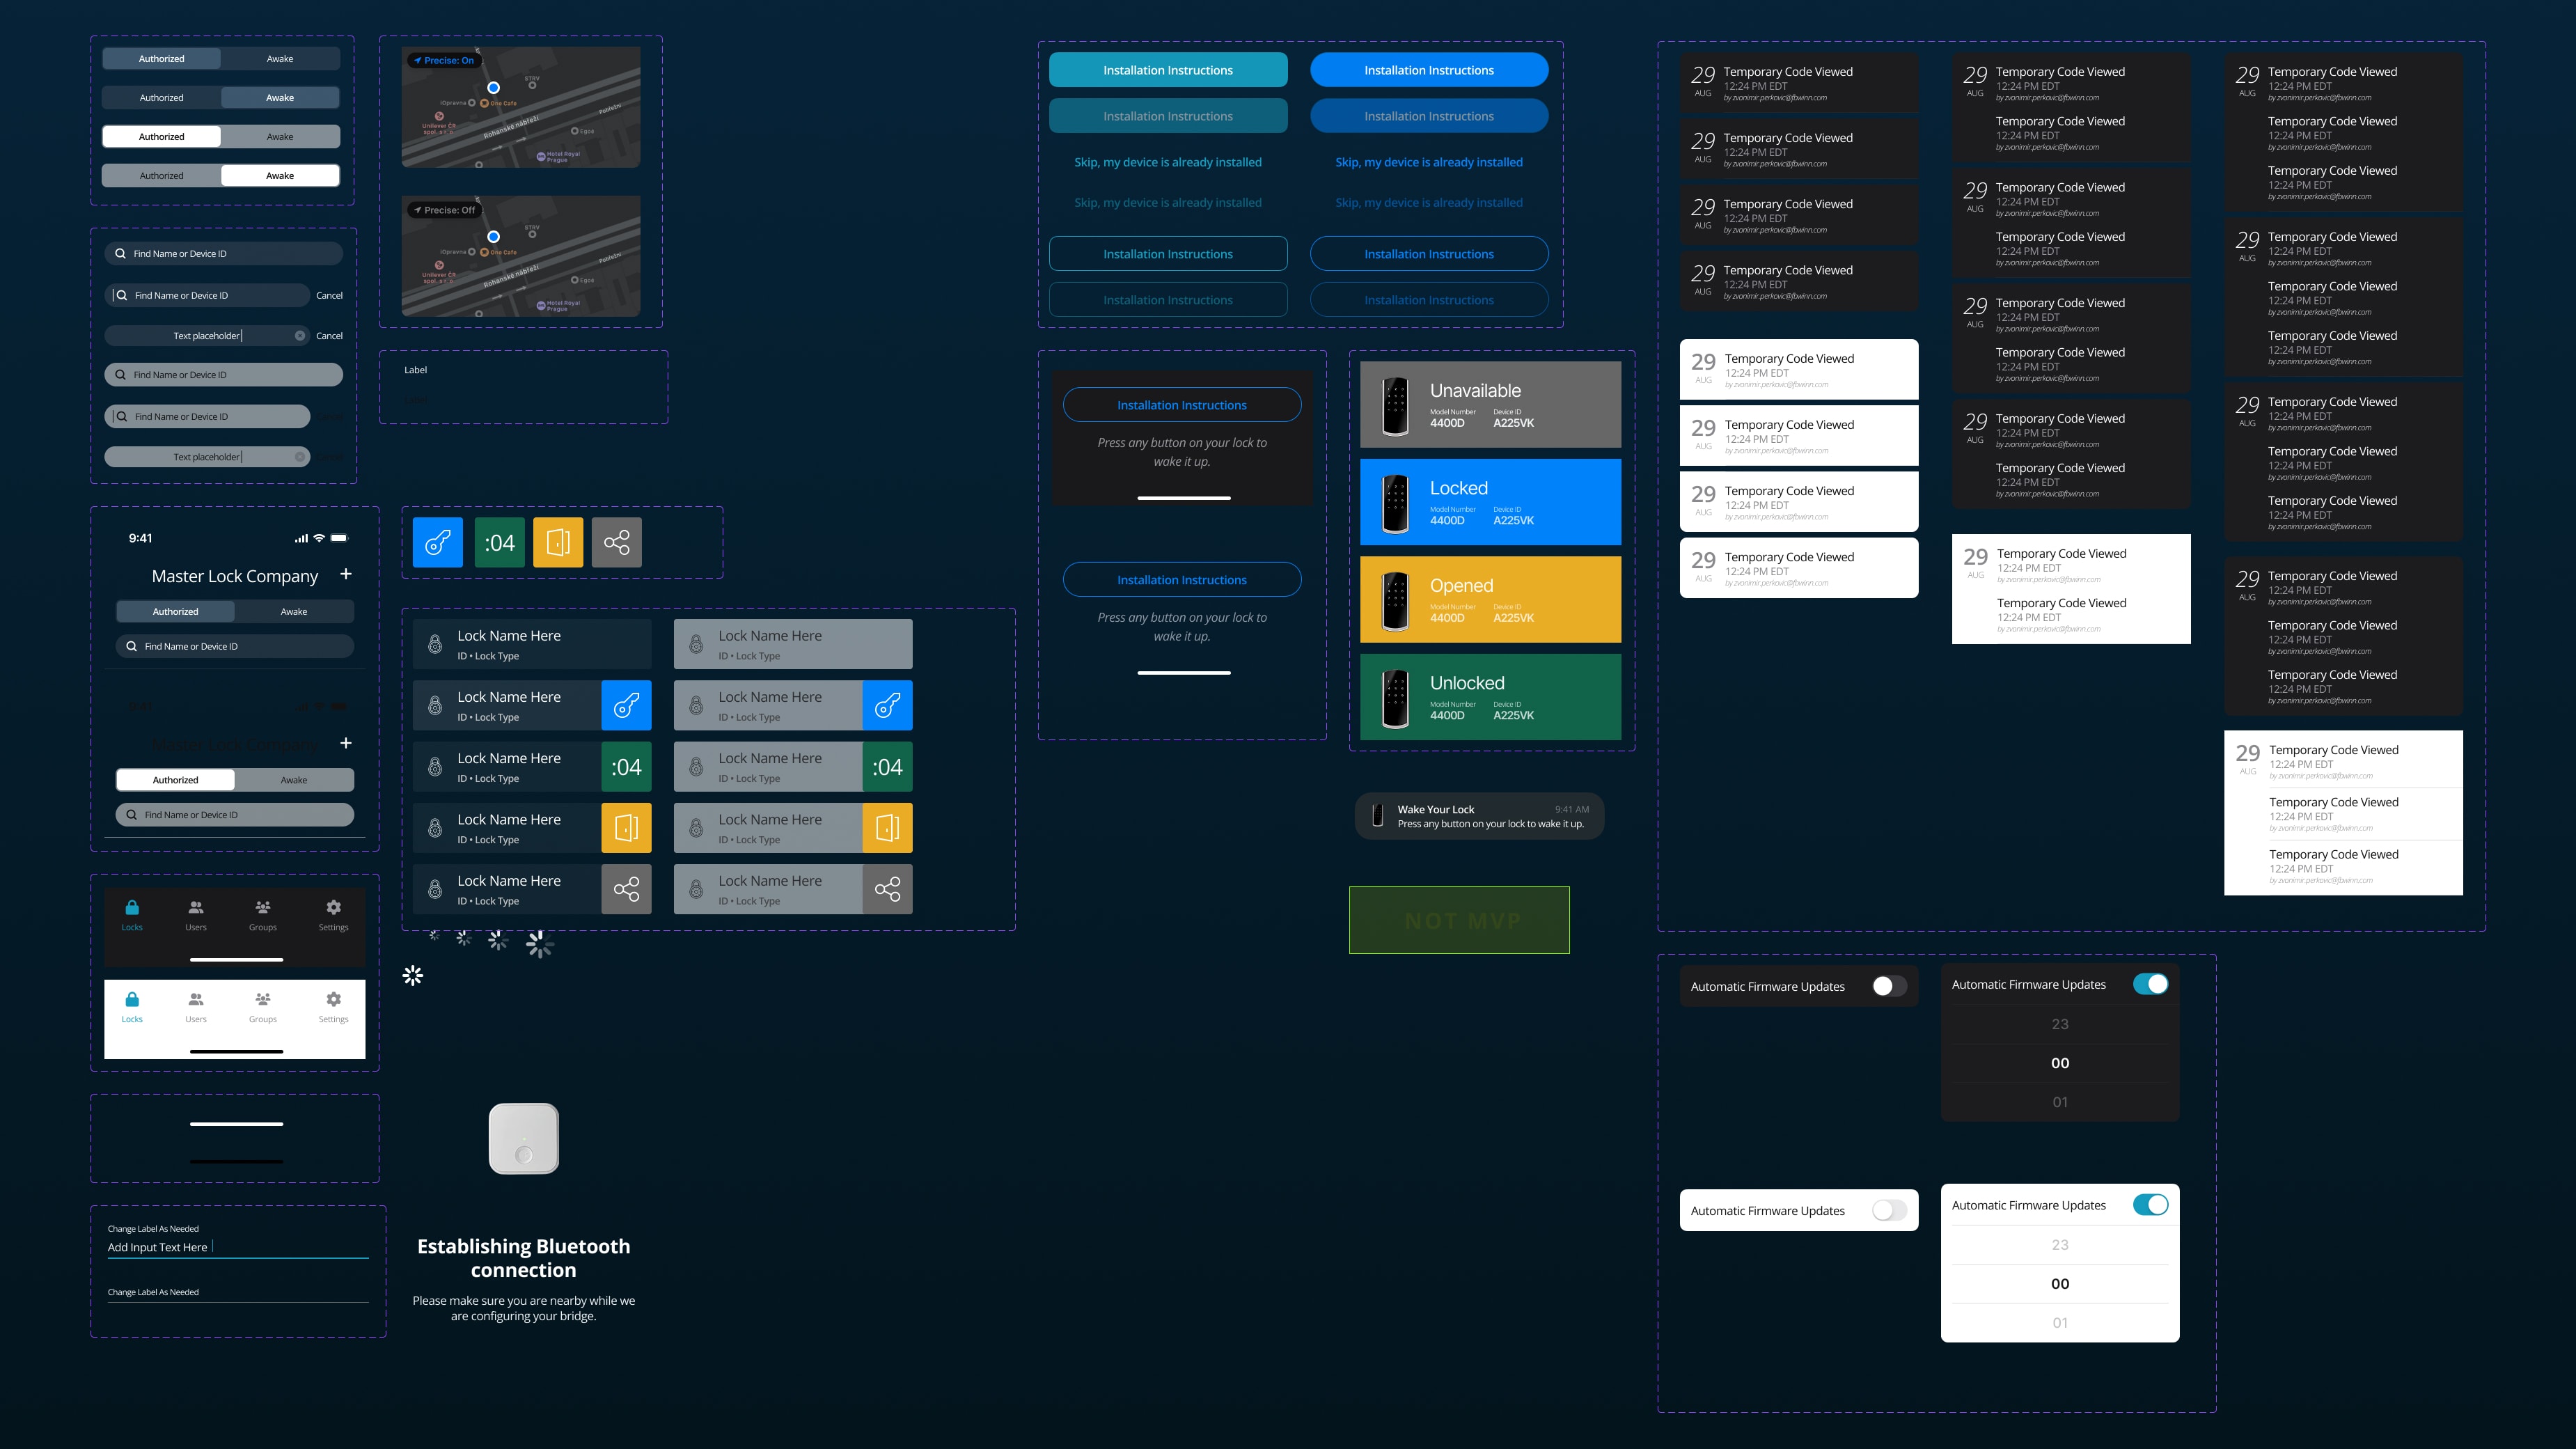Tap the Wake Your Lock notification banner
Screen dimensions: 2576x1449
[1479, 816]
